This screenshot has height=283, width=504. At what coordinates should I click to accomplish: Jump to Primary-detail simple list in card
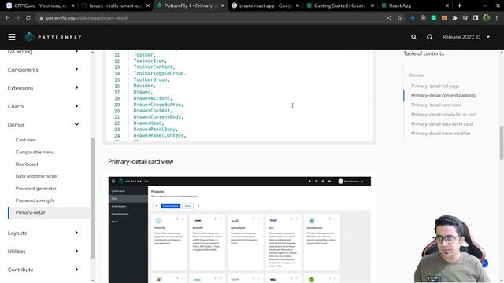tap(443, 115)
